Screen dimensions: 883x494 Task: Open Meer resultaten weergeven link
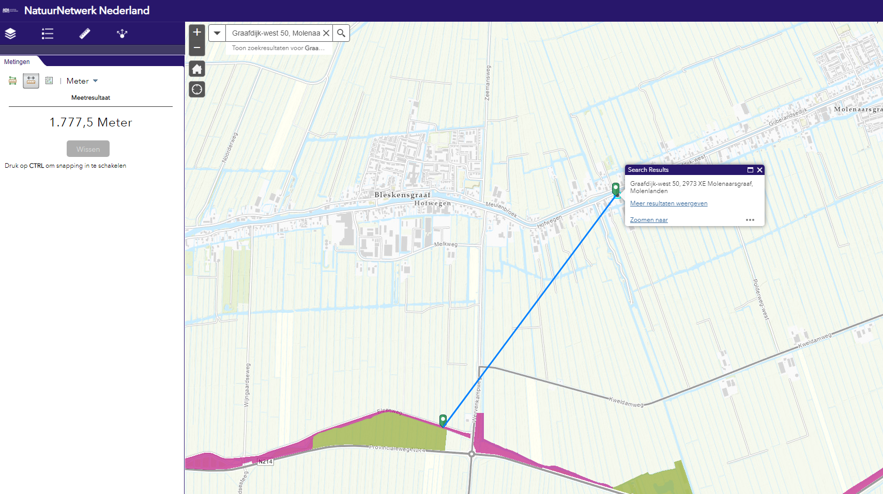click(x=668, y=203)
